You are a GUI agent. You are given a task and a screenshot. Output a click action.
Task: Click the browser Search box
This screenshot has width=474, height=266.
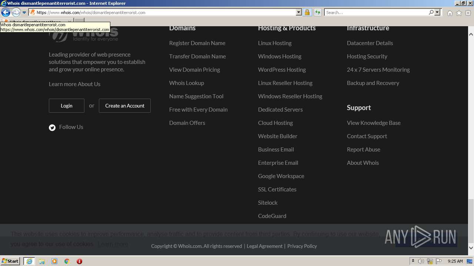pos(376,13)
